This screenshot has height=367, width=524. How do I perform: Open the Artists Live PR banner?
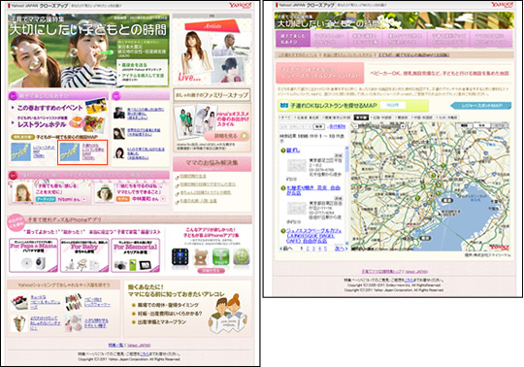[212, 51]
